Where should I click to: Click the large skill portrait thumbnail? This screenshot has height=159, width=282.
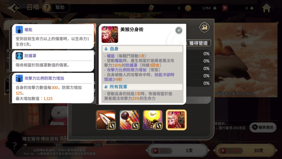point(110,35)
